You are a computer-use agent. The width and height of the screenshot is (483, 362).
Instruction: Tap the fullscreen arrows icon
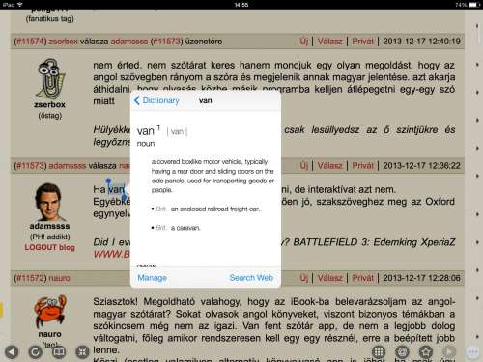pos(82,352)
